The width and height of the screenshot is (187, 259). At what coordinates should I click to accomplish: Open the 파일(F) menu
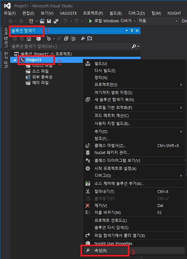(x=10, y=13)
